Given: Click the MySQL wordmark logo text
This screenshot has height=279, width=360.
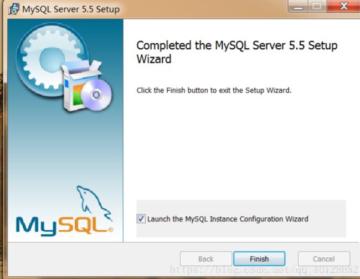Looking at the screenshot, I should click(x=62, y=226).
